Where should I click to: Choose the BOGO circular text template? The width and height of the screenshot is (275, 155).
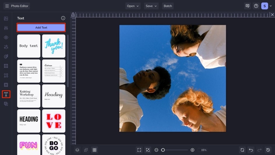click(54, 144)
